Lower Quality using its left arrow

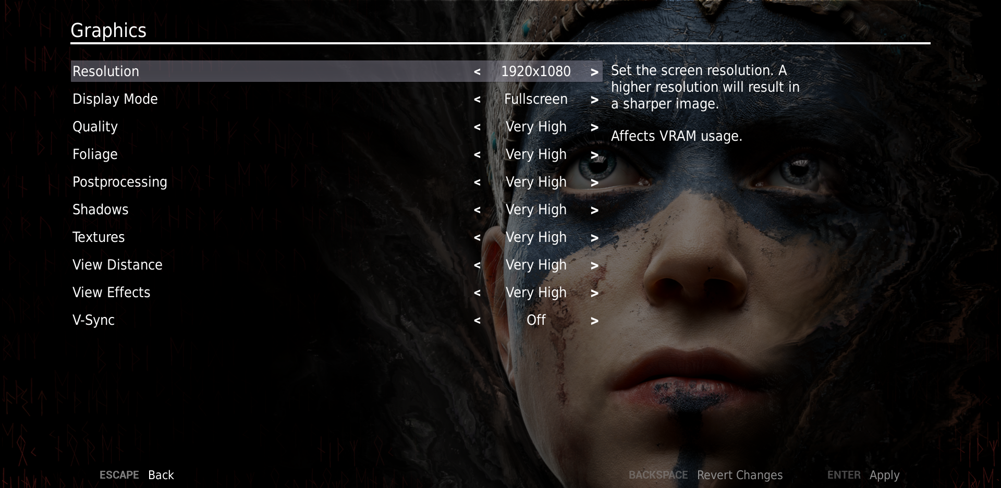click(x=477, y=127)
